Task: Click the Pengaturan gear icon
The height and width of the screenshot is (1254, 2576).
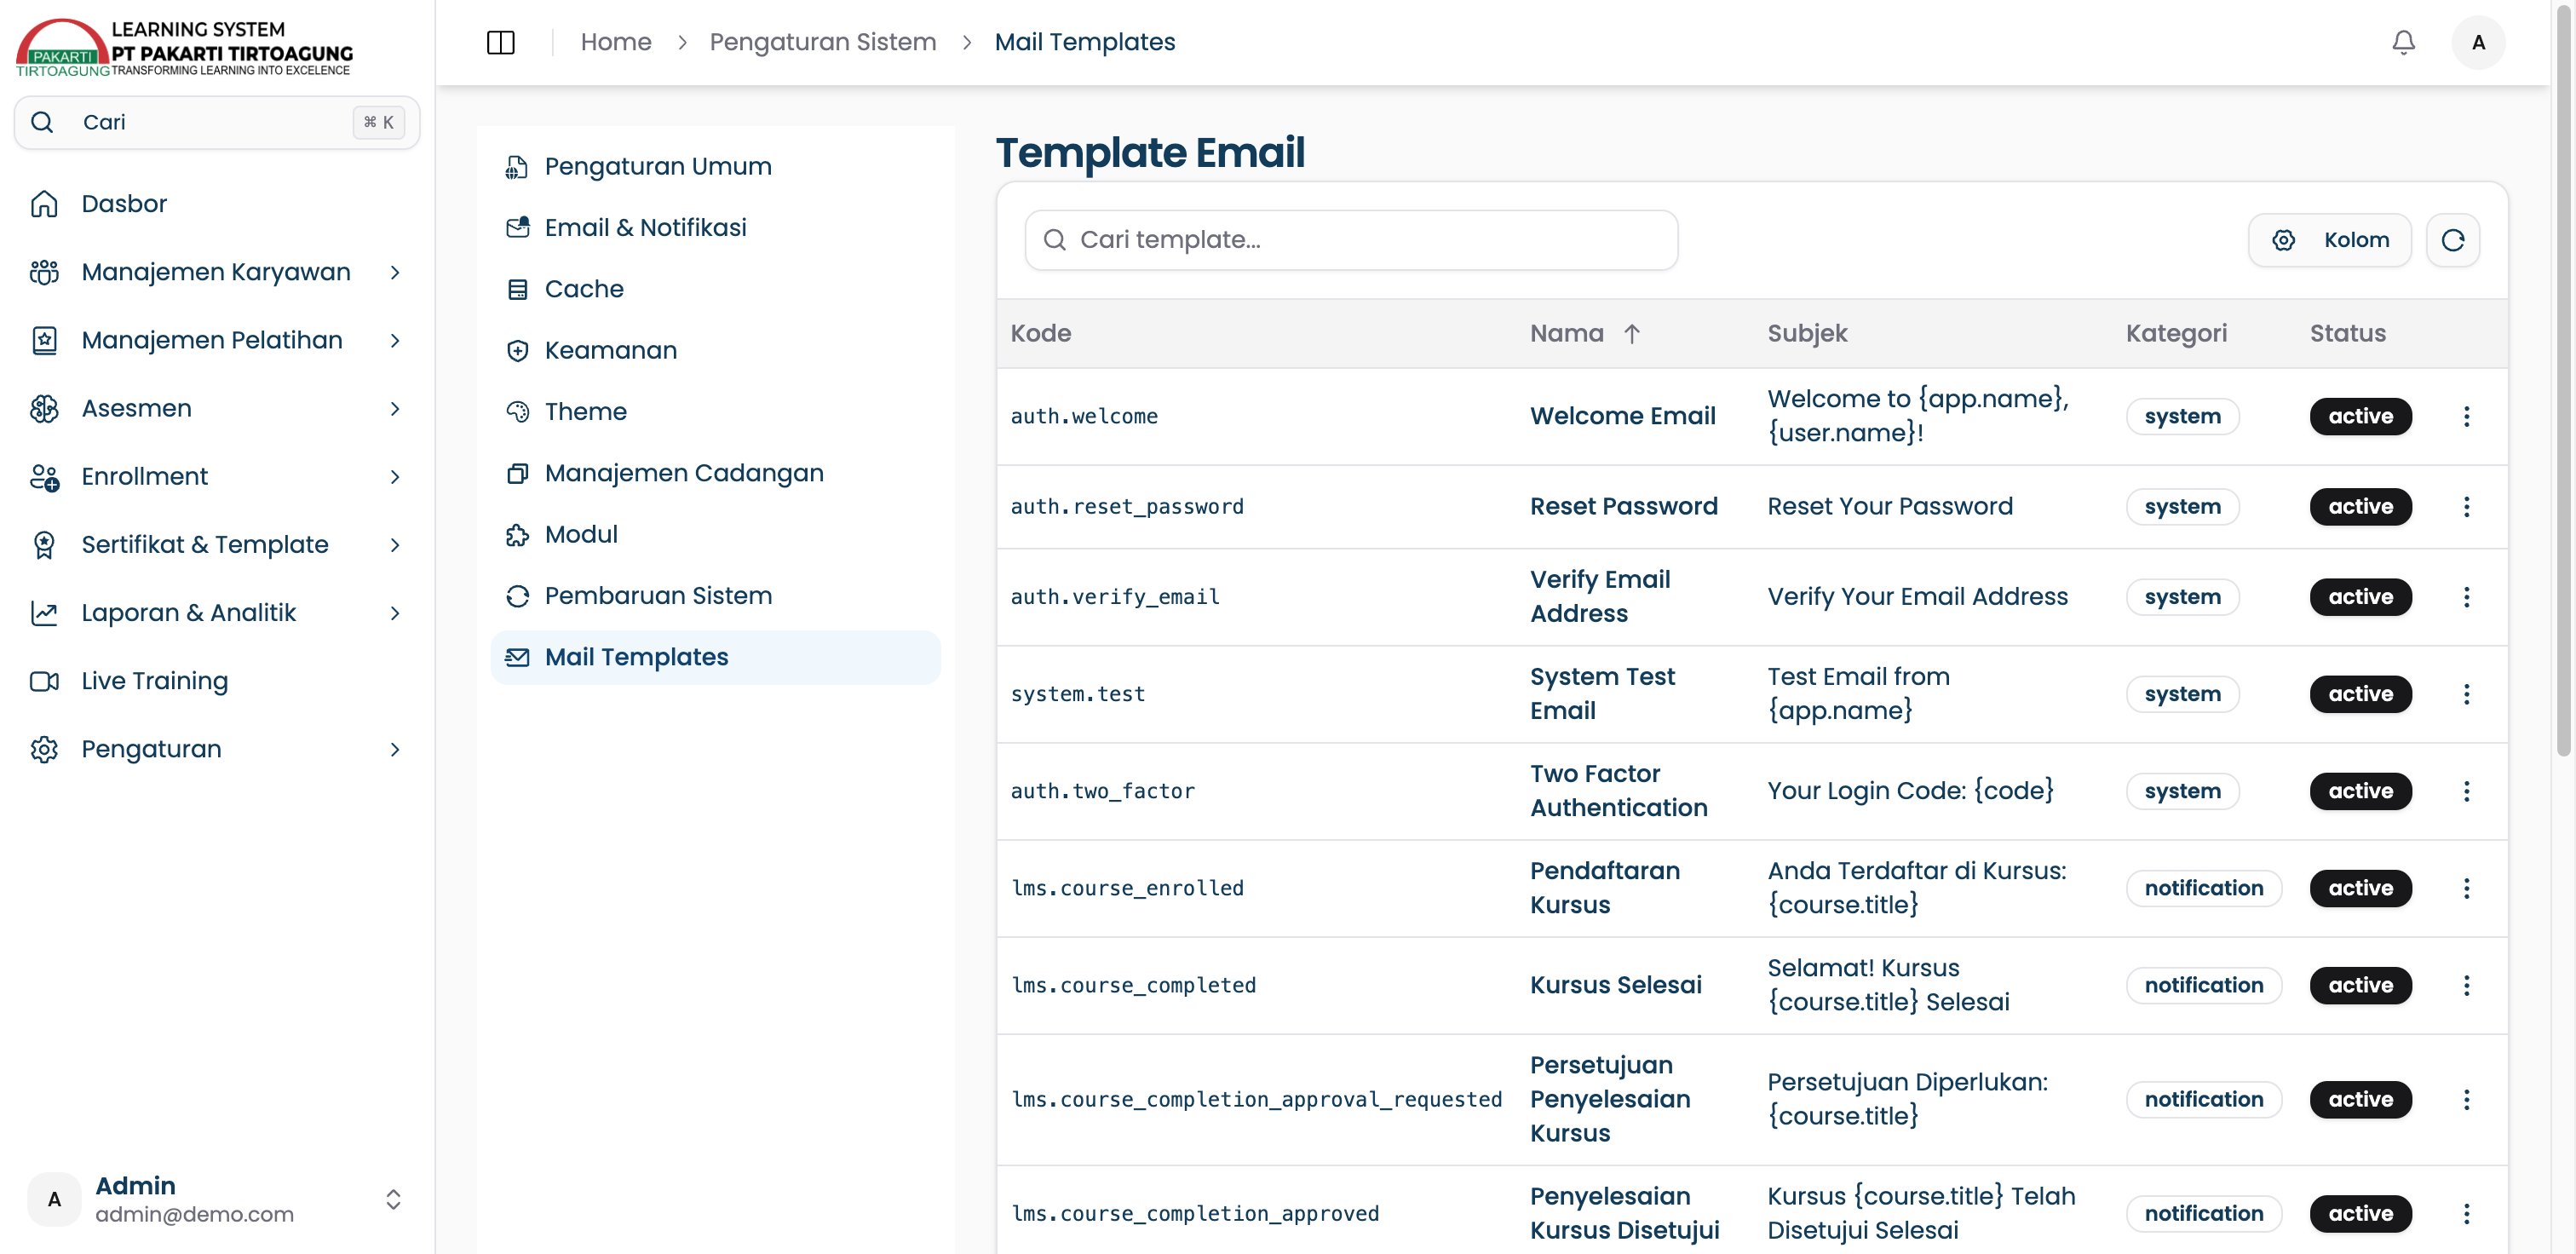Action: 44,749
